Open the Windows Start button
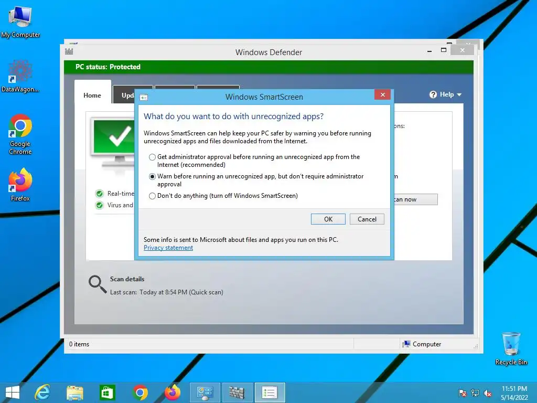537x403 pixels. pyautogui.click(x=13, y=393)
